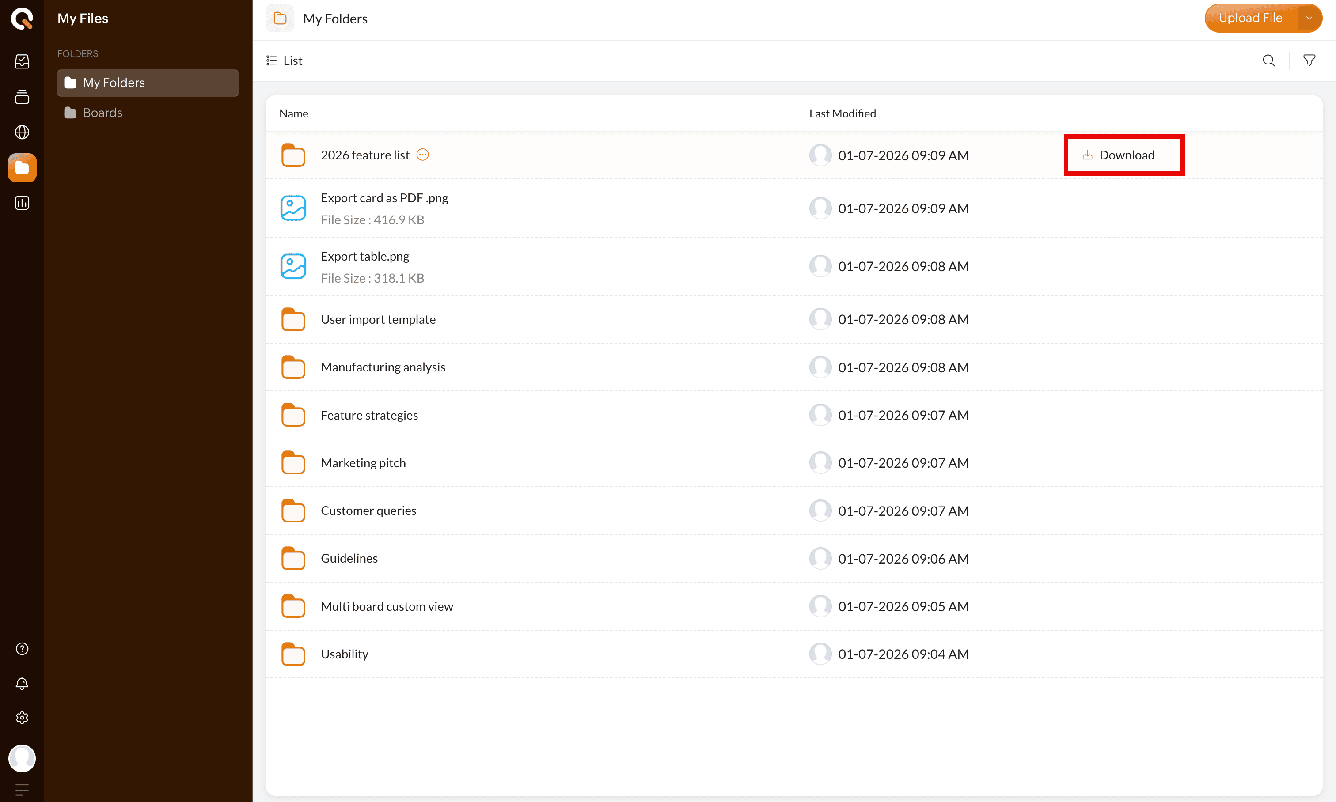Open the user profile avatar in sidebar
Screen dimensions: 1336x802
(x=22, y=758)
